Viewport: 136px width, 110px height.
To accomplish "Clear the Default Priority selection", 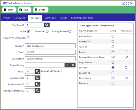I will [x=73, y=65].
